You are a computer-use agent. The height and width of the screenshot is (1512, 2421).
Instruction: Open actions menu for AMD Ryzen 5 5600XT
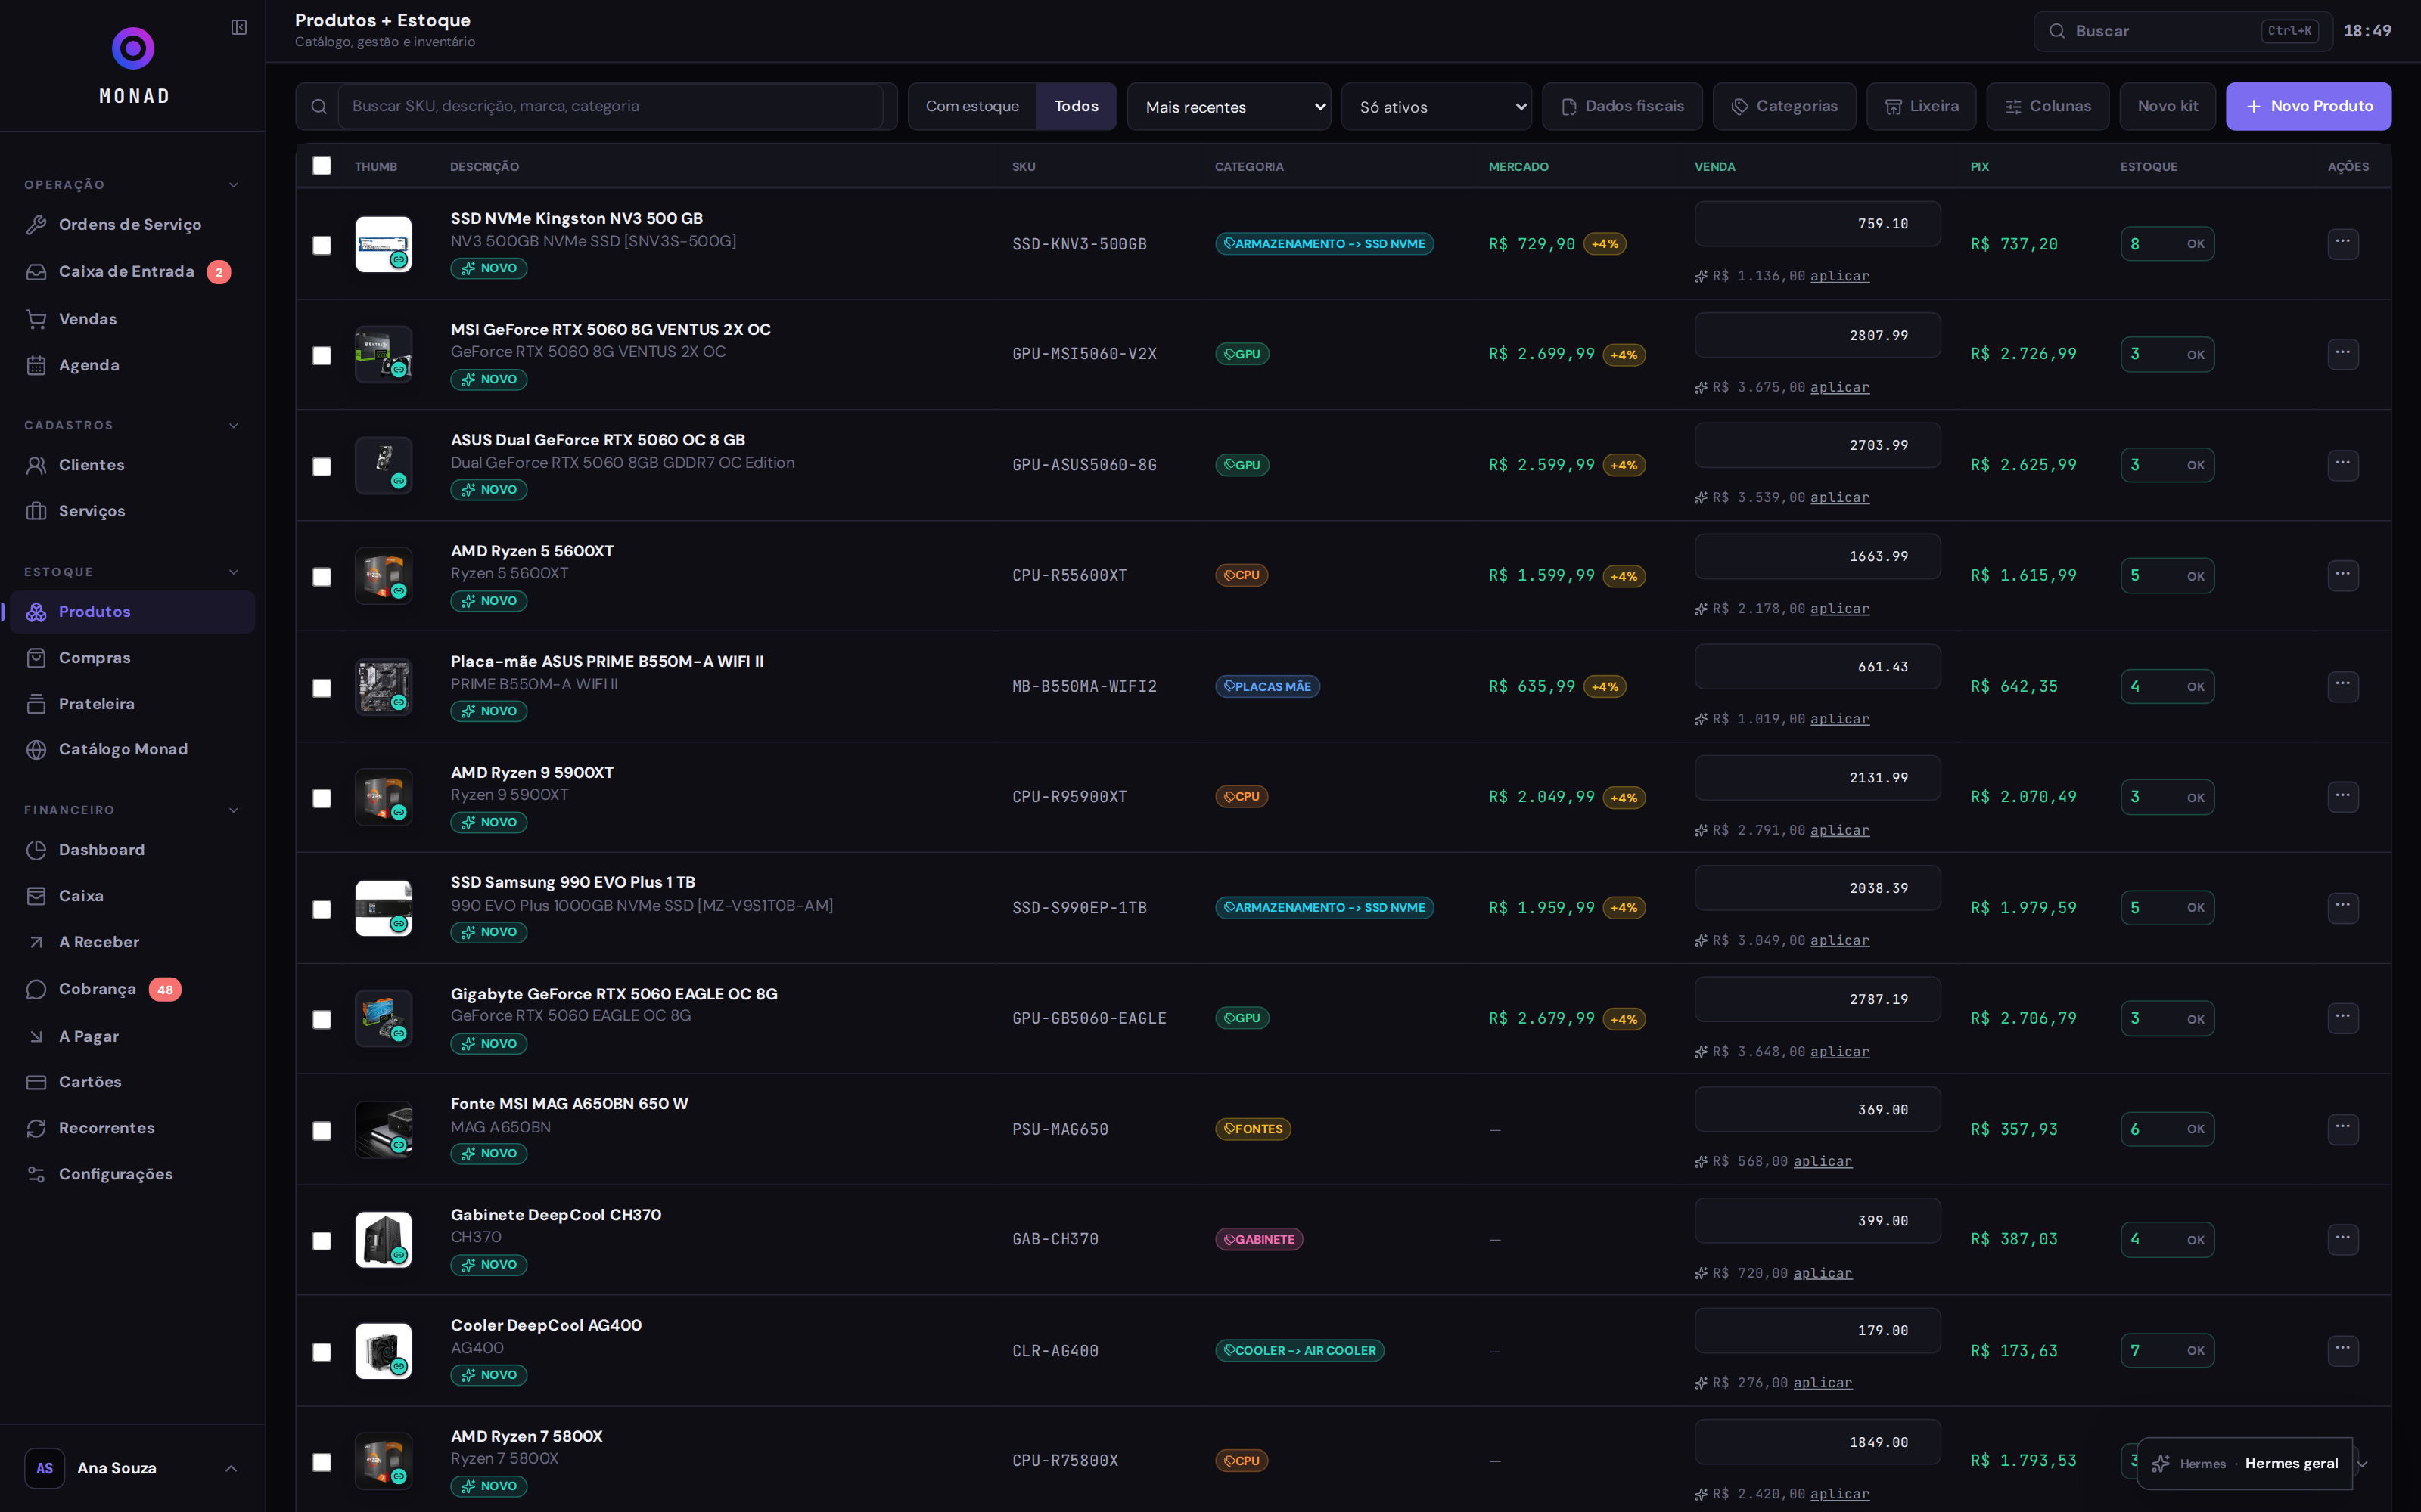coord(2343,575)
